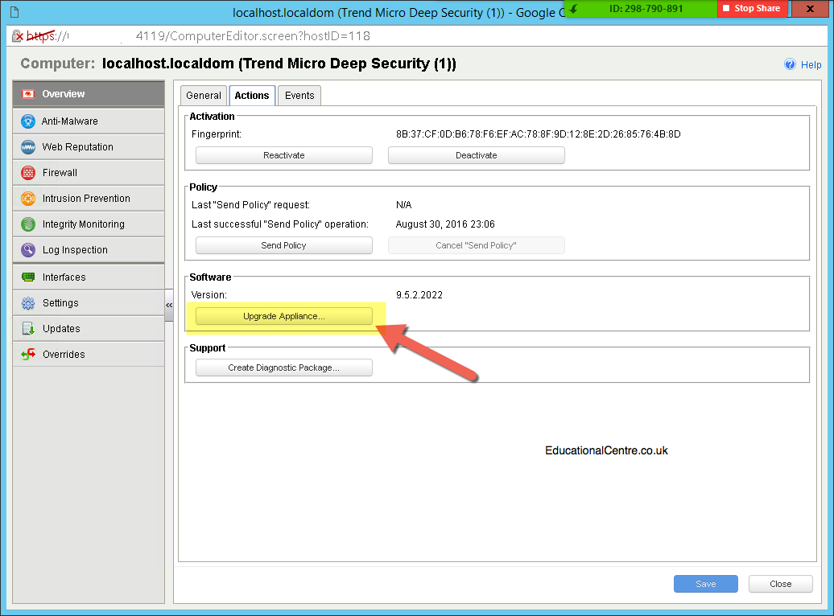Go to Web Reputation settings
Image resolution: width=834 pixels, height=616 pixels.
tap(77, 146)
